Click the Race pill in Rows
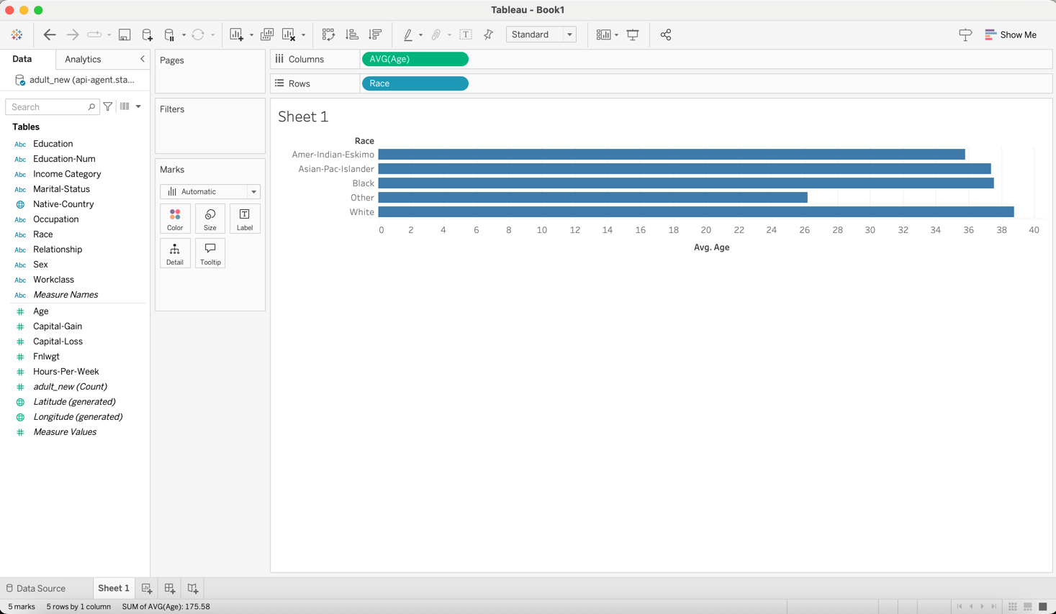The height and width of the screenshot is (614, 1056). coord(415,83)
